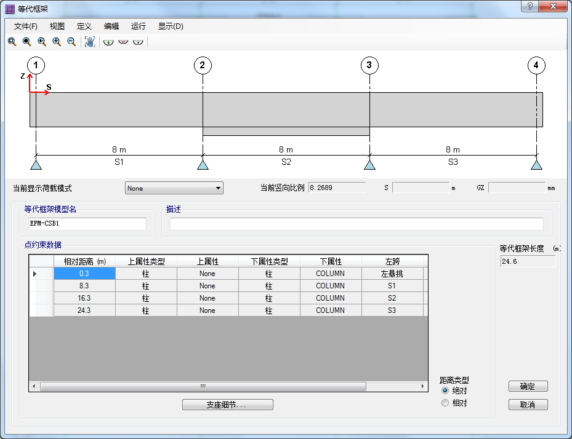Select the cell with distance 0.3
Viewport: 572px width, 439px height.
pyautogui.click(x=84, y=274)
